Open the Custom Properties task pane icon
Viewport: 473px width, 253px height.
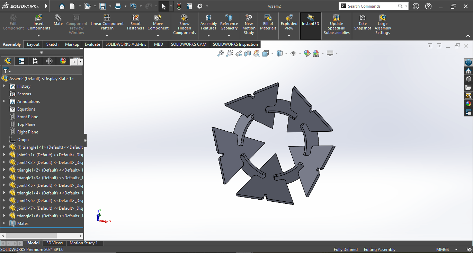click(468, 113)
